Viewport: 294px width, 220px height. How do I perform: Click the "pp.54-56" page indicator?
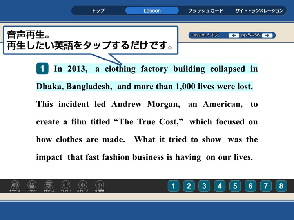(250, 35)
